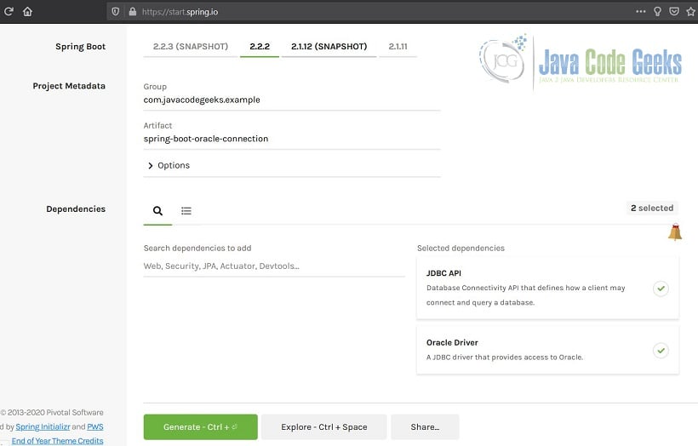Open Spring Initializr link in footer
Image resolution: width=698 pixels, height=446 pixels.
pyautogui.click(x=43, y=426)
